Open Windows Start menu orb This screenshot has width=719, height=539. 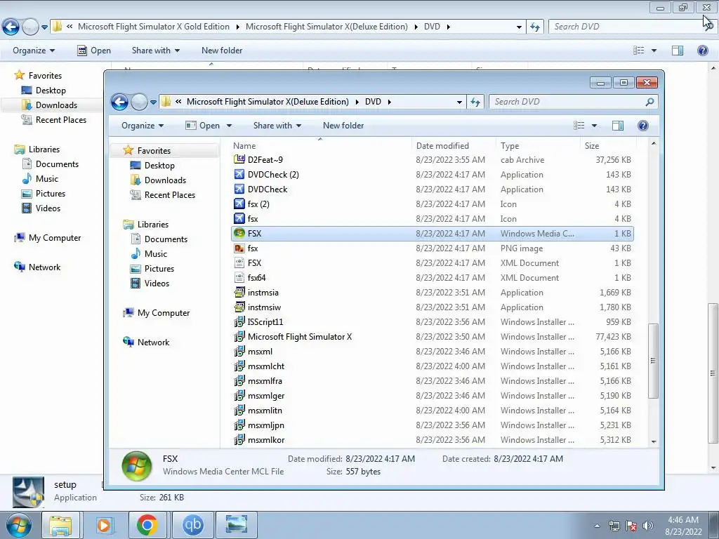coord(19,525)
